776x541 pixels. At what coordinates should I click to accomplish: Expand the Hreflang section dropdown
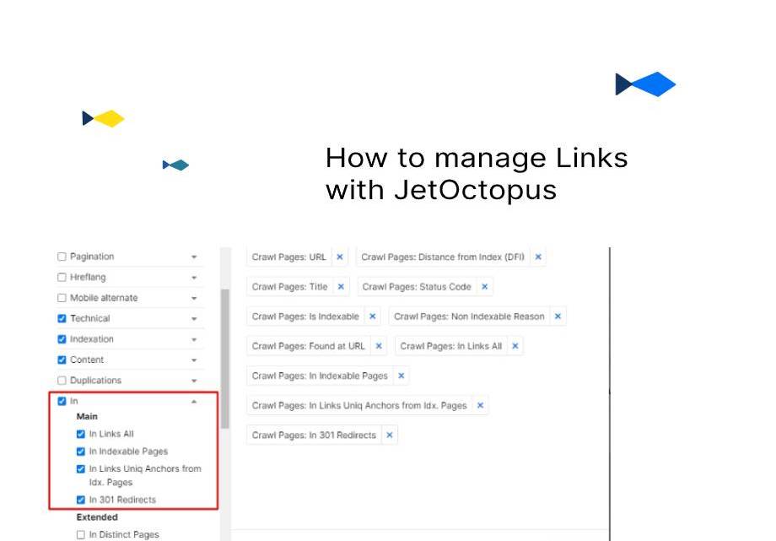[x=194, y=277]
